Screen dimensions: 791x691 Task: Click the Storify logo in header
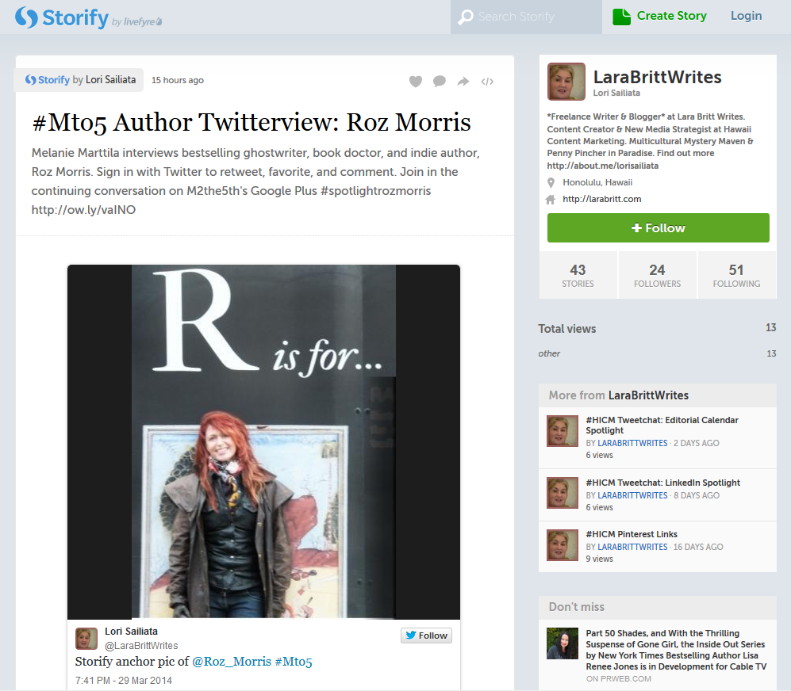62,17
